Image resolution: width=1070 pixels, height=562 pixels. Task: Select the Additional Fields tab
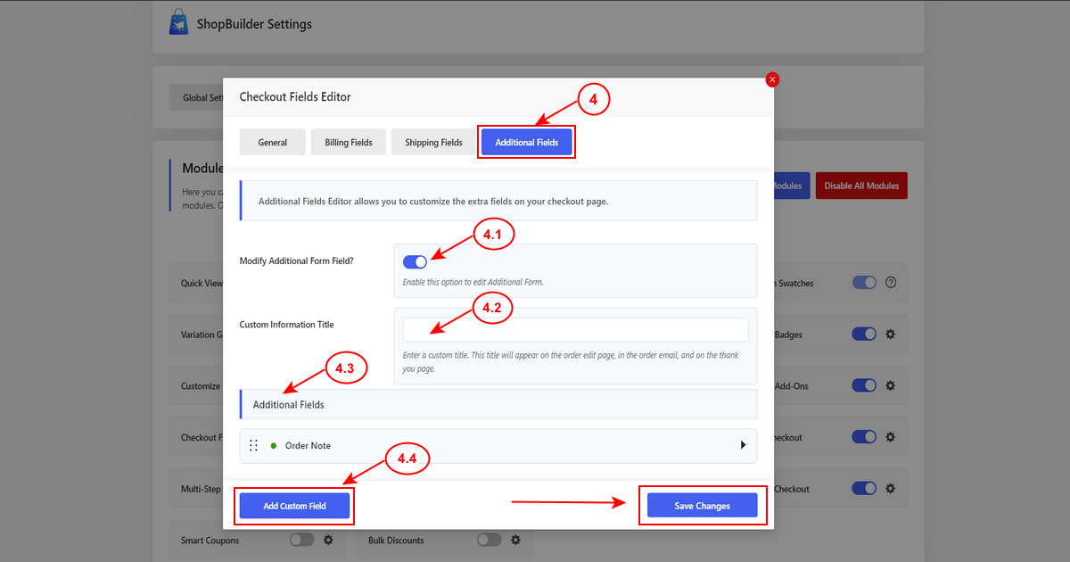point(527,143)
